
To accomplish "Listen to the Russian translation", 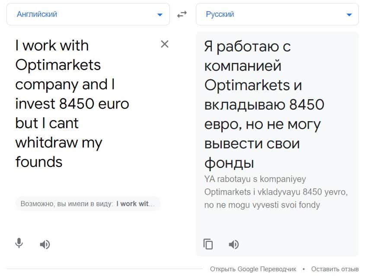I will tap(234, 245).
